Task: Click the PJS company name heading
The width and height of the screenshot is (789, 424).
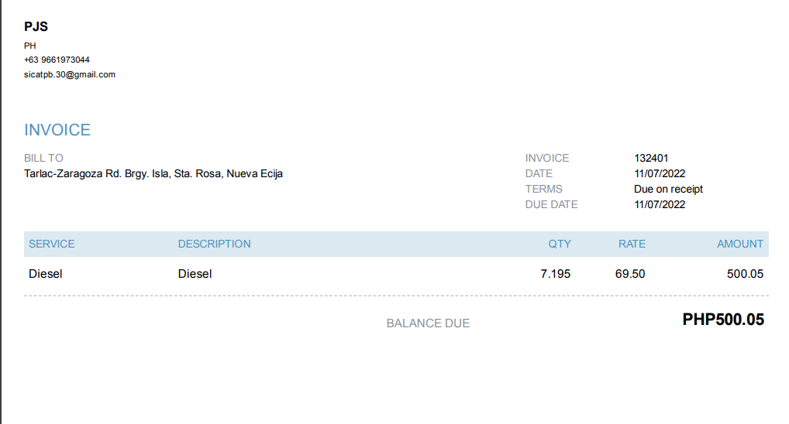Action: [36, 26]
